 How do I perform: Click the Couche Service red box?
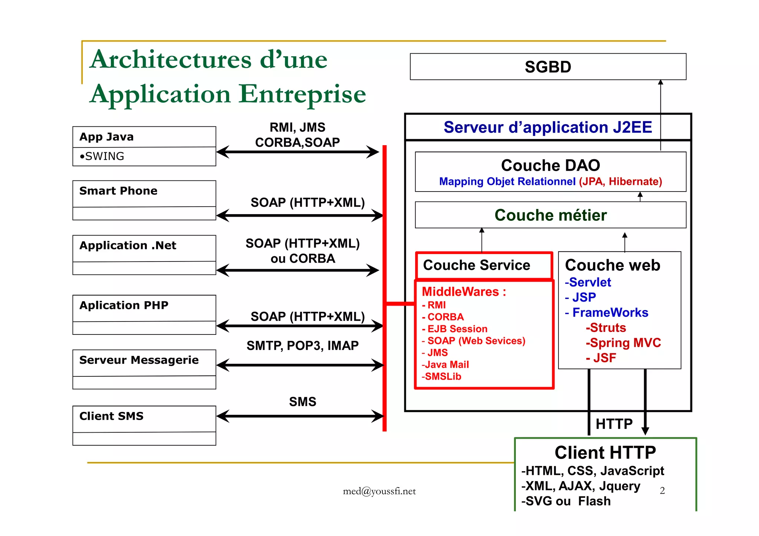coord(483,265)
